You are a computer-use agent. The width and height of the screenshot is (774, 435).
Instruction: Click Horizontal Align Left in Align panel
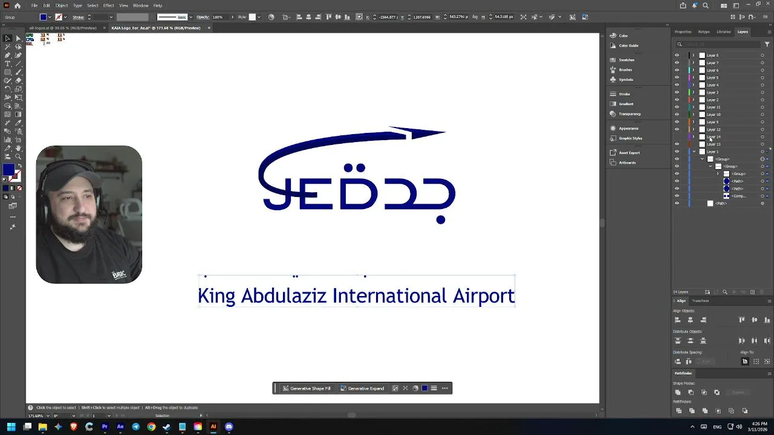(677, 320)
